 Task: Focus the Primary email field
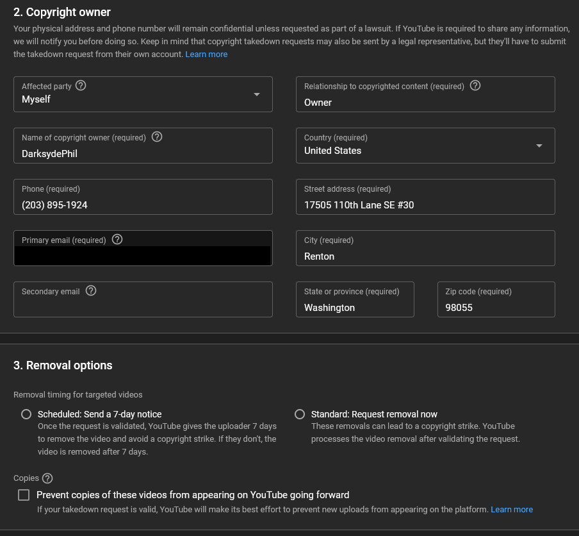[143, 248]
